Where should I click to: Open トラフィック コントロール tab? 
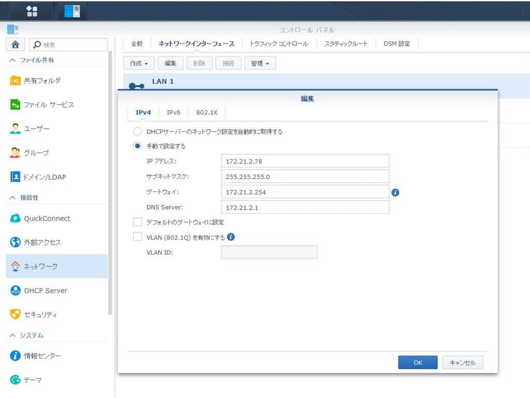point(279,43)
